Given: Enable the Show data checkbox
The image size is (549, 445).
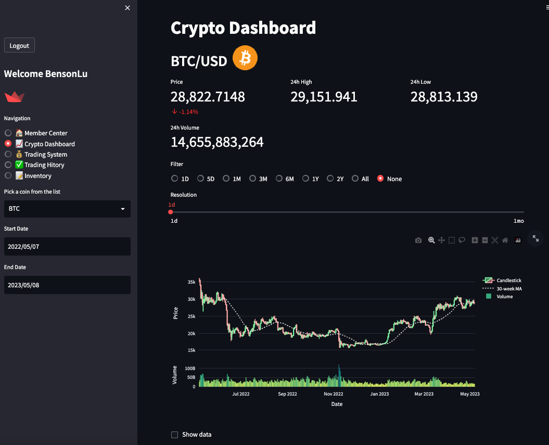Looking at the screenshot, I should tap(174, 434).
